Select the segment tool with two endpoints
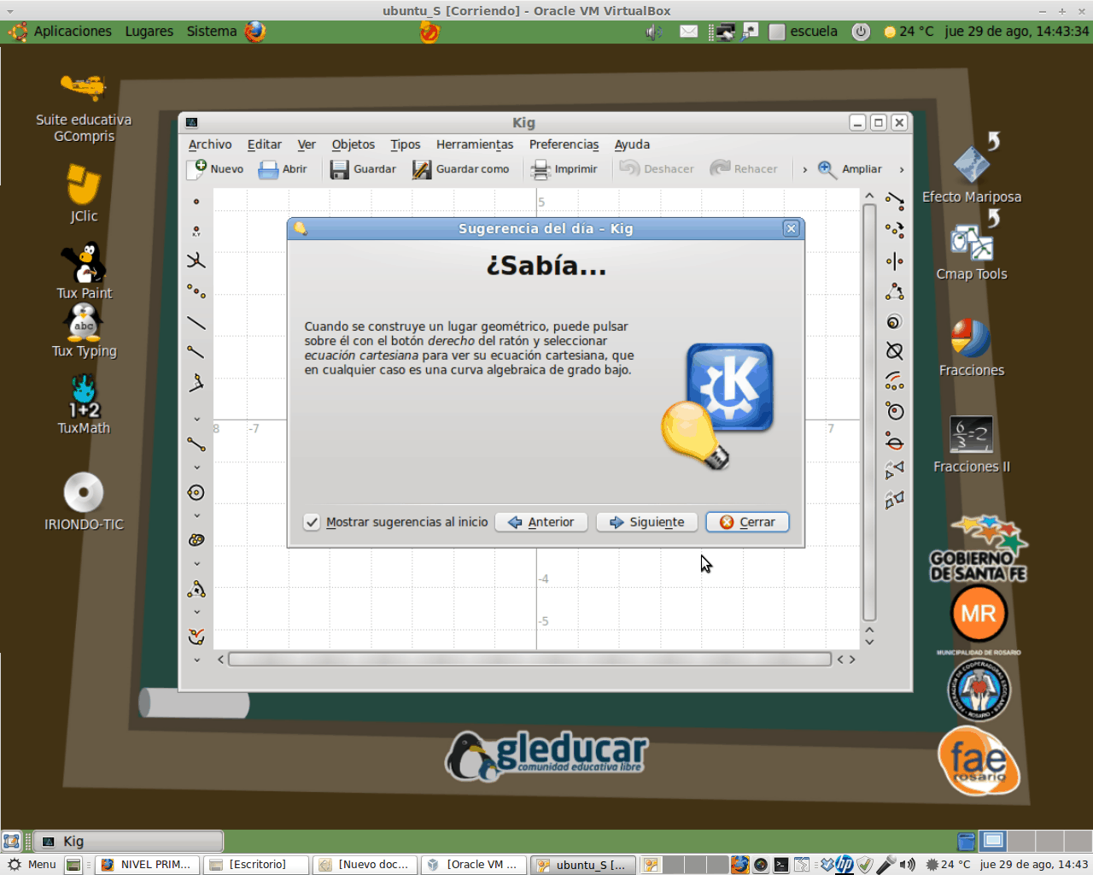Image resolution: width=1093 pixels, height=875 pixels. (x=196, y=444)
